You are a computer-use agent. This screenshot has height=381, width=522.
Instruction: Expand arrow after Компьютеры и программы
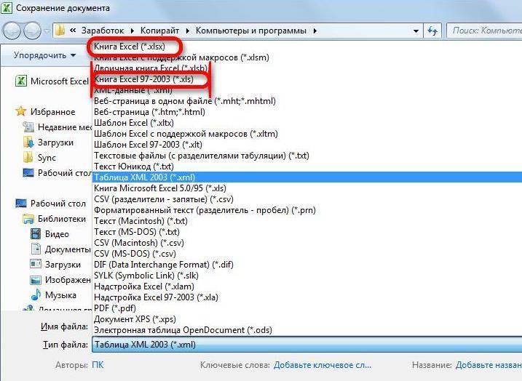click(315, 31)
